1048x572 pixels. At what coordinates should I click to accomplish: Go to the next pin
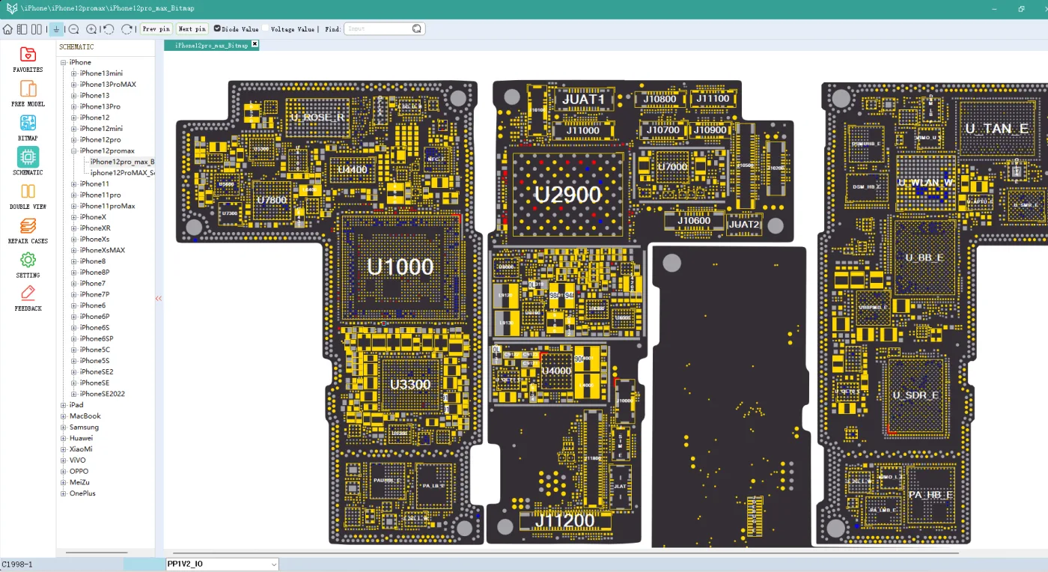[x=192, y=29]
